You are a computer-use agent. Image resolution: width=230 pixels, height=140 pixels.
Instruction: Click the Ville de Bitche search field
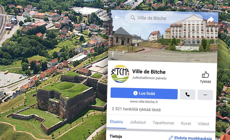(164, 18)
